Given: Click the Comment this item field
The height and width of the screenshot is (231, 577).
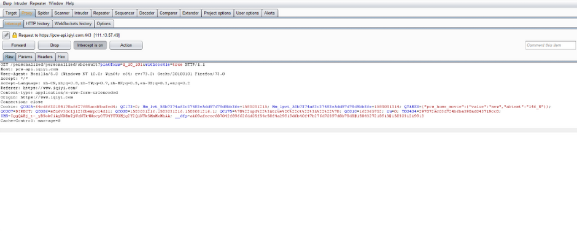Looking at the screenshot, I should [x=550, y=45].
